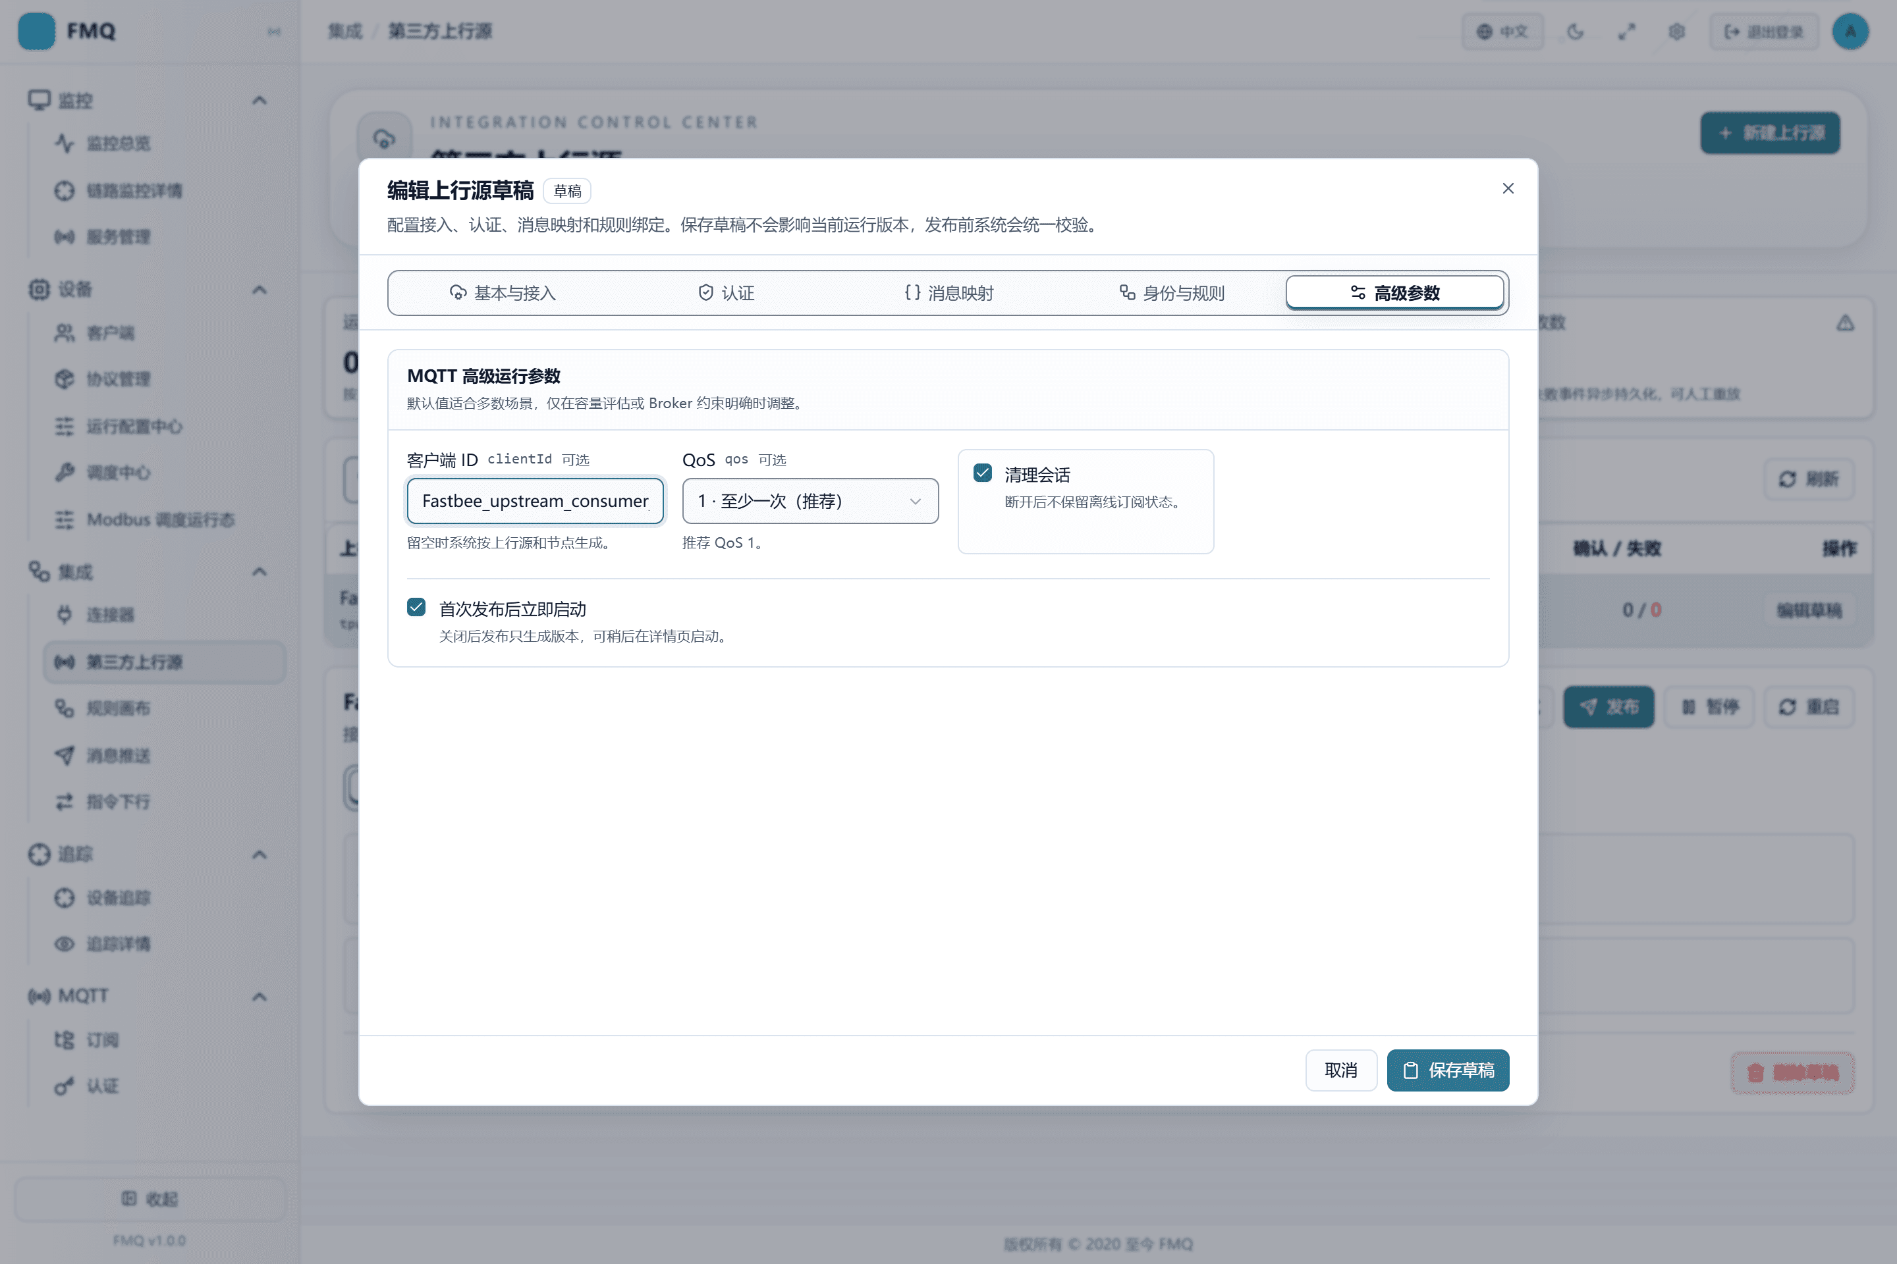The image size is (1897, 1264).
Task: Open the QoS dropdown
Action: click(x=810, y=500)
